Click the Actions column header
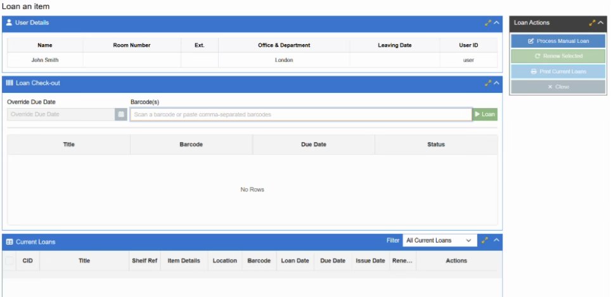 tap(456, 260)
